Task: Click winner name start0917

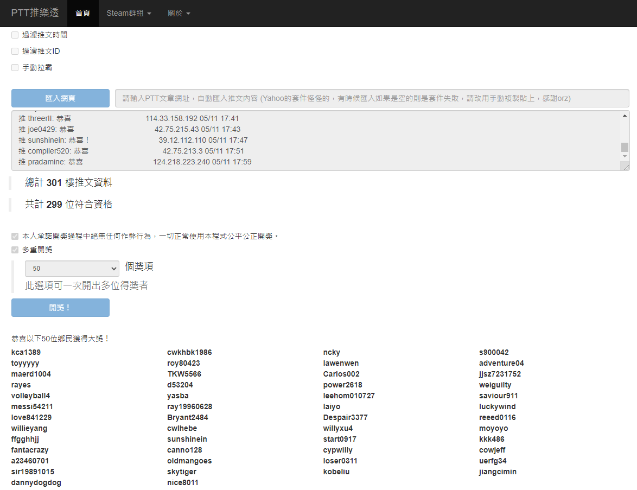Action: (x=340, y=439)
